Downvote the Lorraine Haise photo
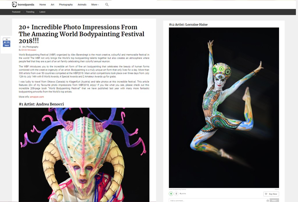Screen dimensions: 298x202 coord(176,194)
